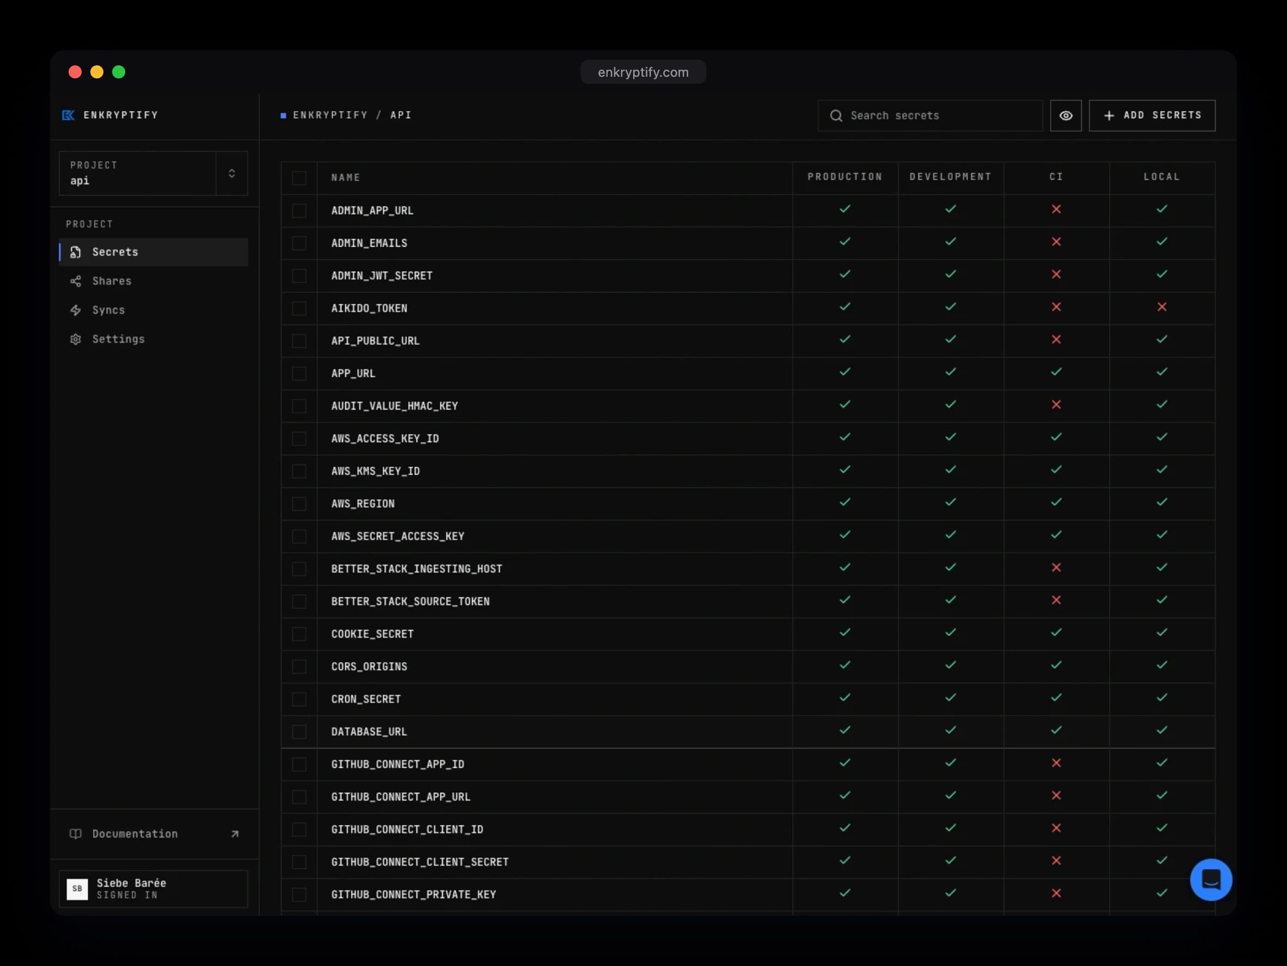
Task: Select the DATABASE_URL row checkbox
Action: pos(299,732)
